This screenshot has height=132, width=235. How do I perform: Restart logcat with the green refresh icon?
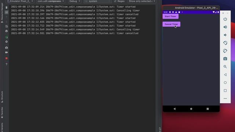[7, 37]
